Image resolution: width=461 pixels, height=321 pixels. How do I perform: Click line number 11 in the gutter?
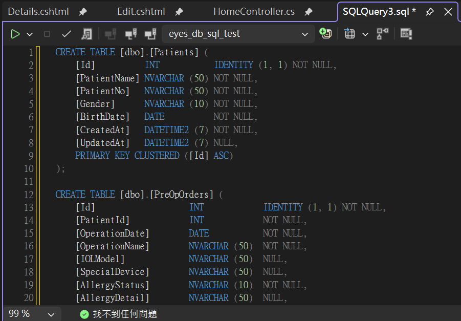tap(29, 182)
